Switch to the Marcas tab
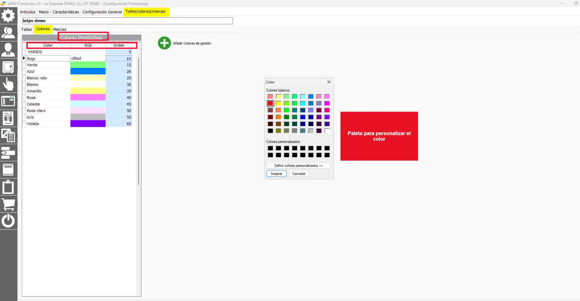This screenshot has height=301, width=580. (x=60, y=29)
